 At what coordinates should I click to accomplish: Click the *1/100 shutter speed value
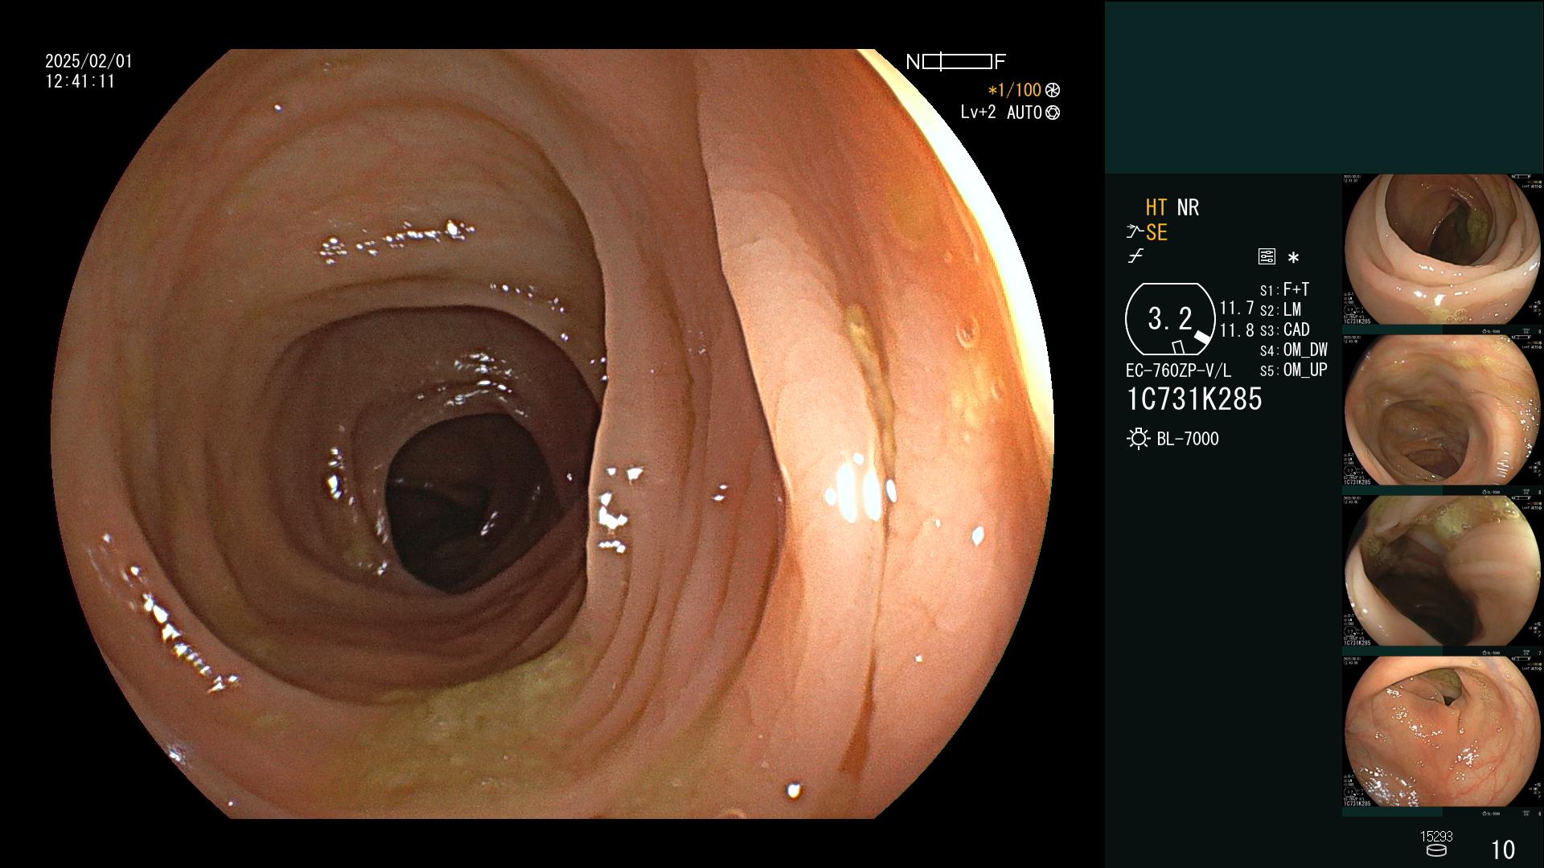point(1014,90)
